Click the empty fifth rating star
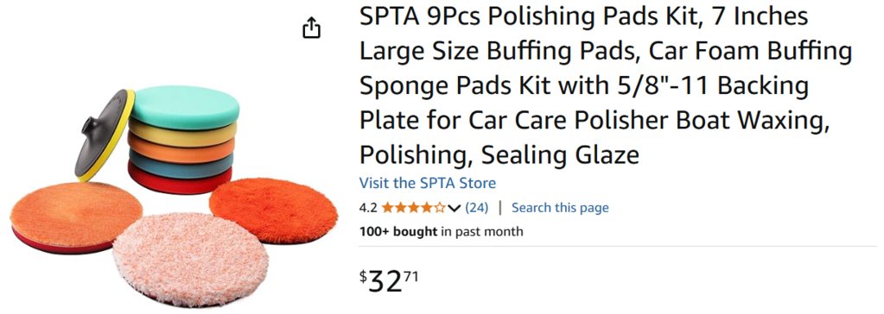The height and width of the screenshot is (314, 884). [441, 208]
